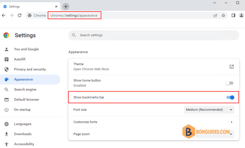This screenshot has height=148, width=245.
Task: Open the tab search chevron
Action: coord(215,3)
